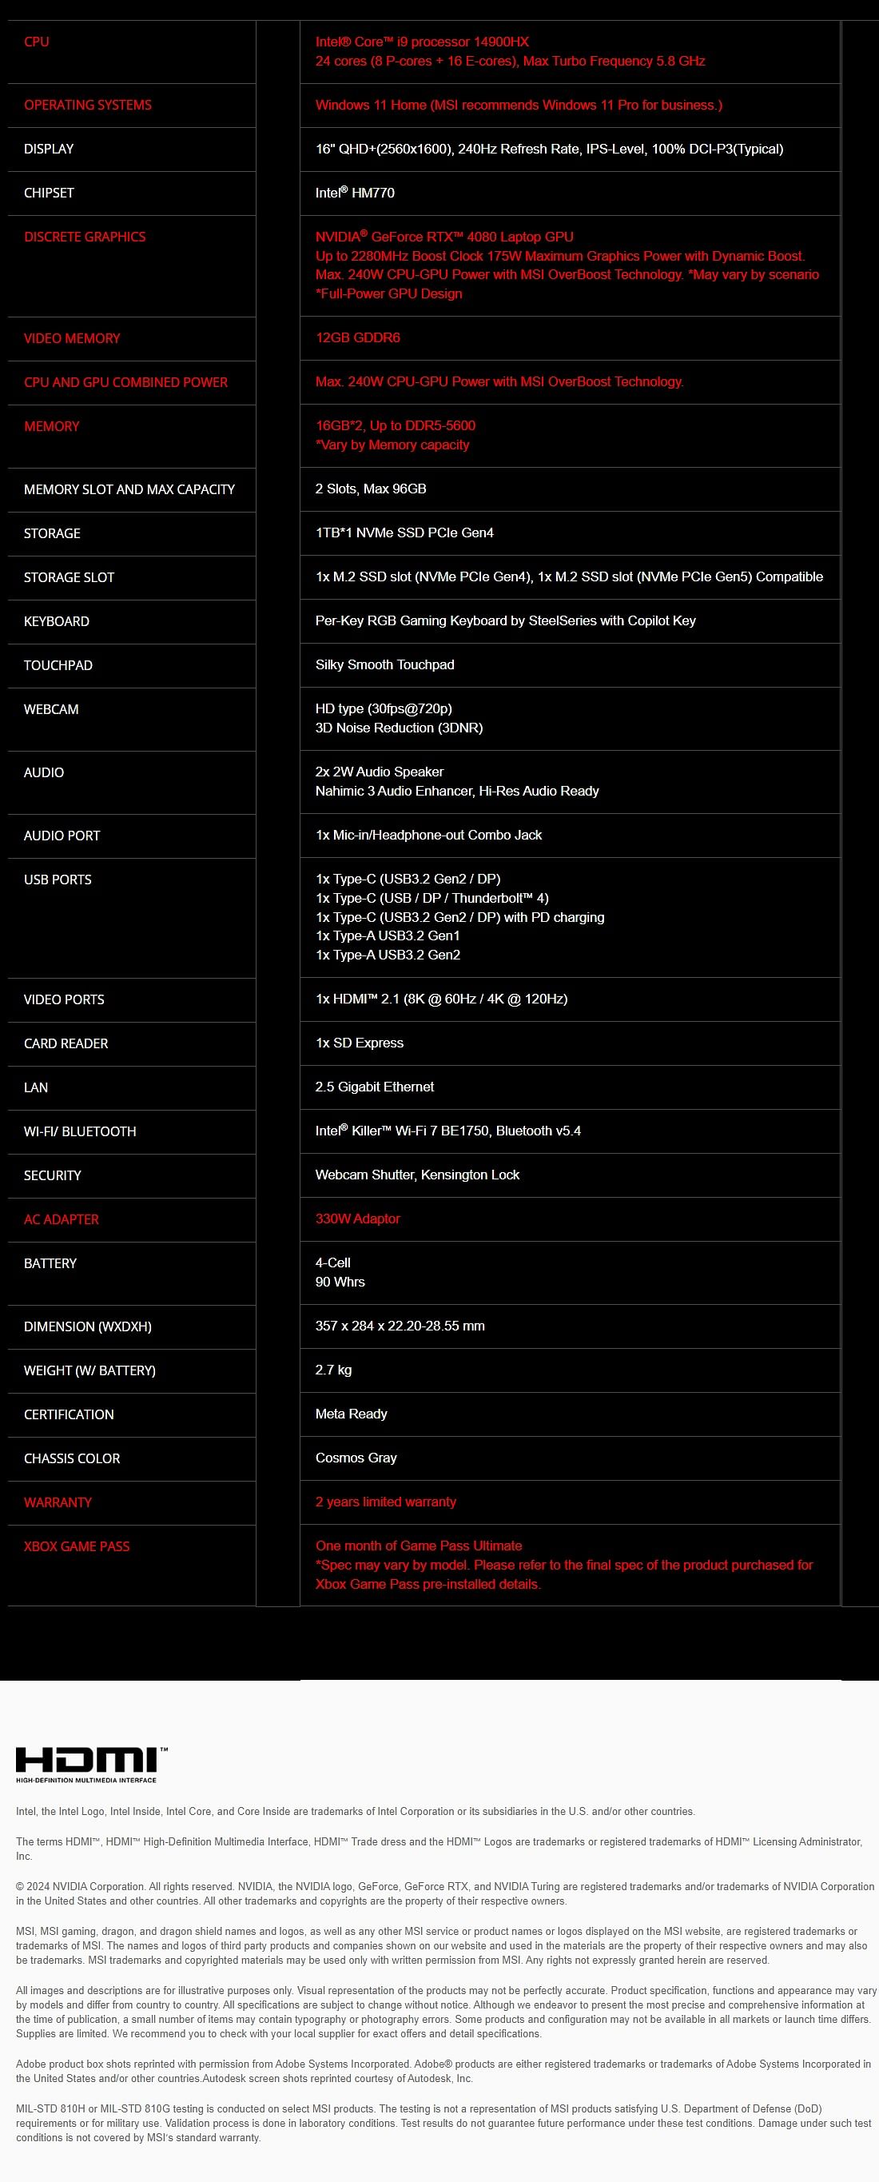This screenshot has height=2182, width=879.
Task: Click the HDMI 2.1 video port value
Action: coord(441,999)
